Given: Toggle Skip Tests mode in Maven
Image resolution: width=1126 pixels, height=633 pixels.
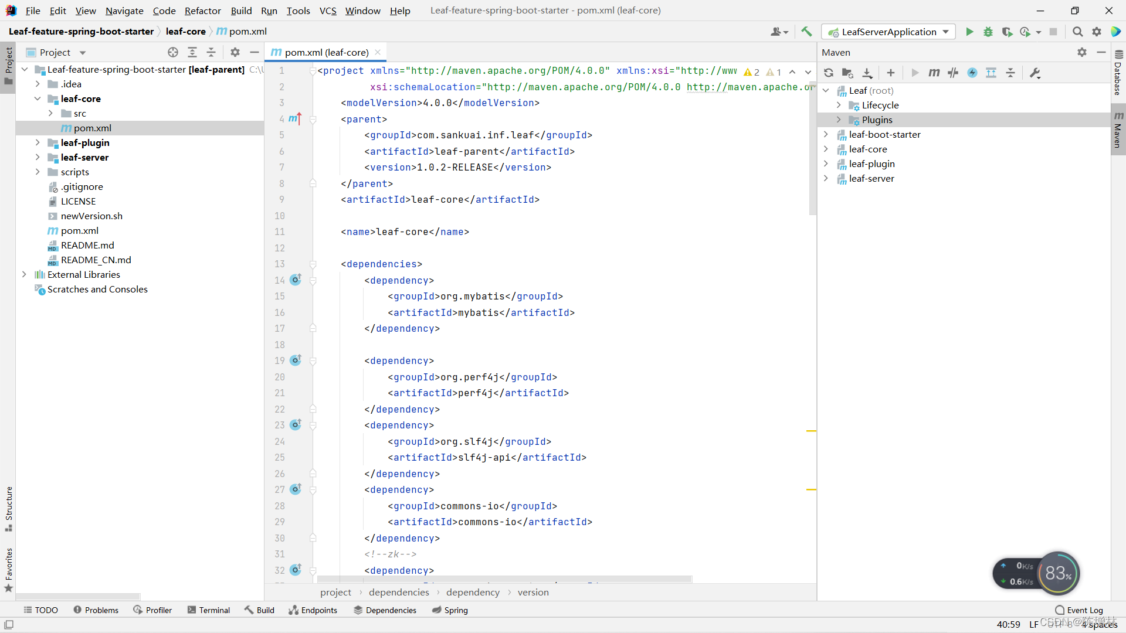Looking at the screenshot, I should (x=972, y=73).
